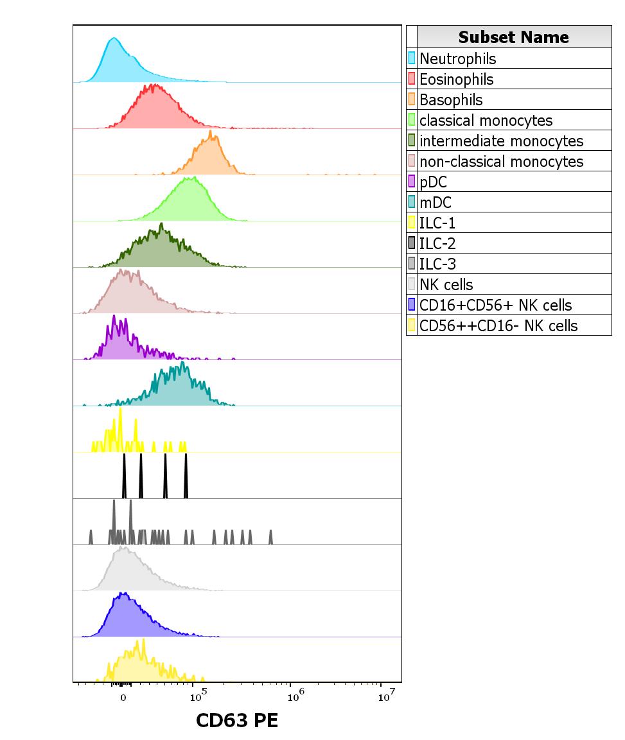
Task: Select the Neutrophils legend row text
Action: (x=458, y=58)
